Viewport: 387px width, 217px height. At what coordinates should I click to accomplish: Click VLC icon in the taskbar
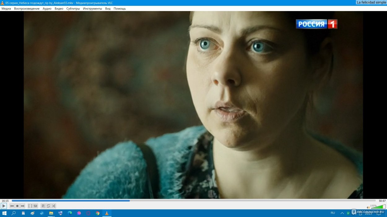(x=107, y=213)
